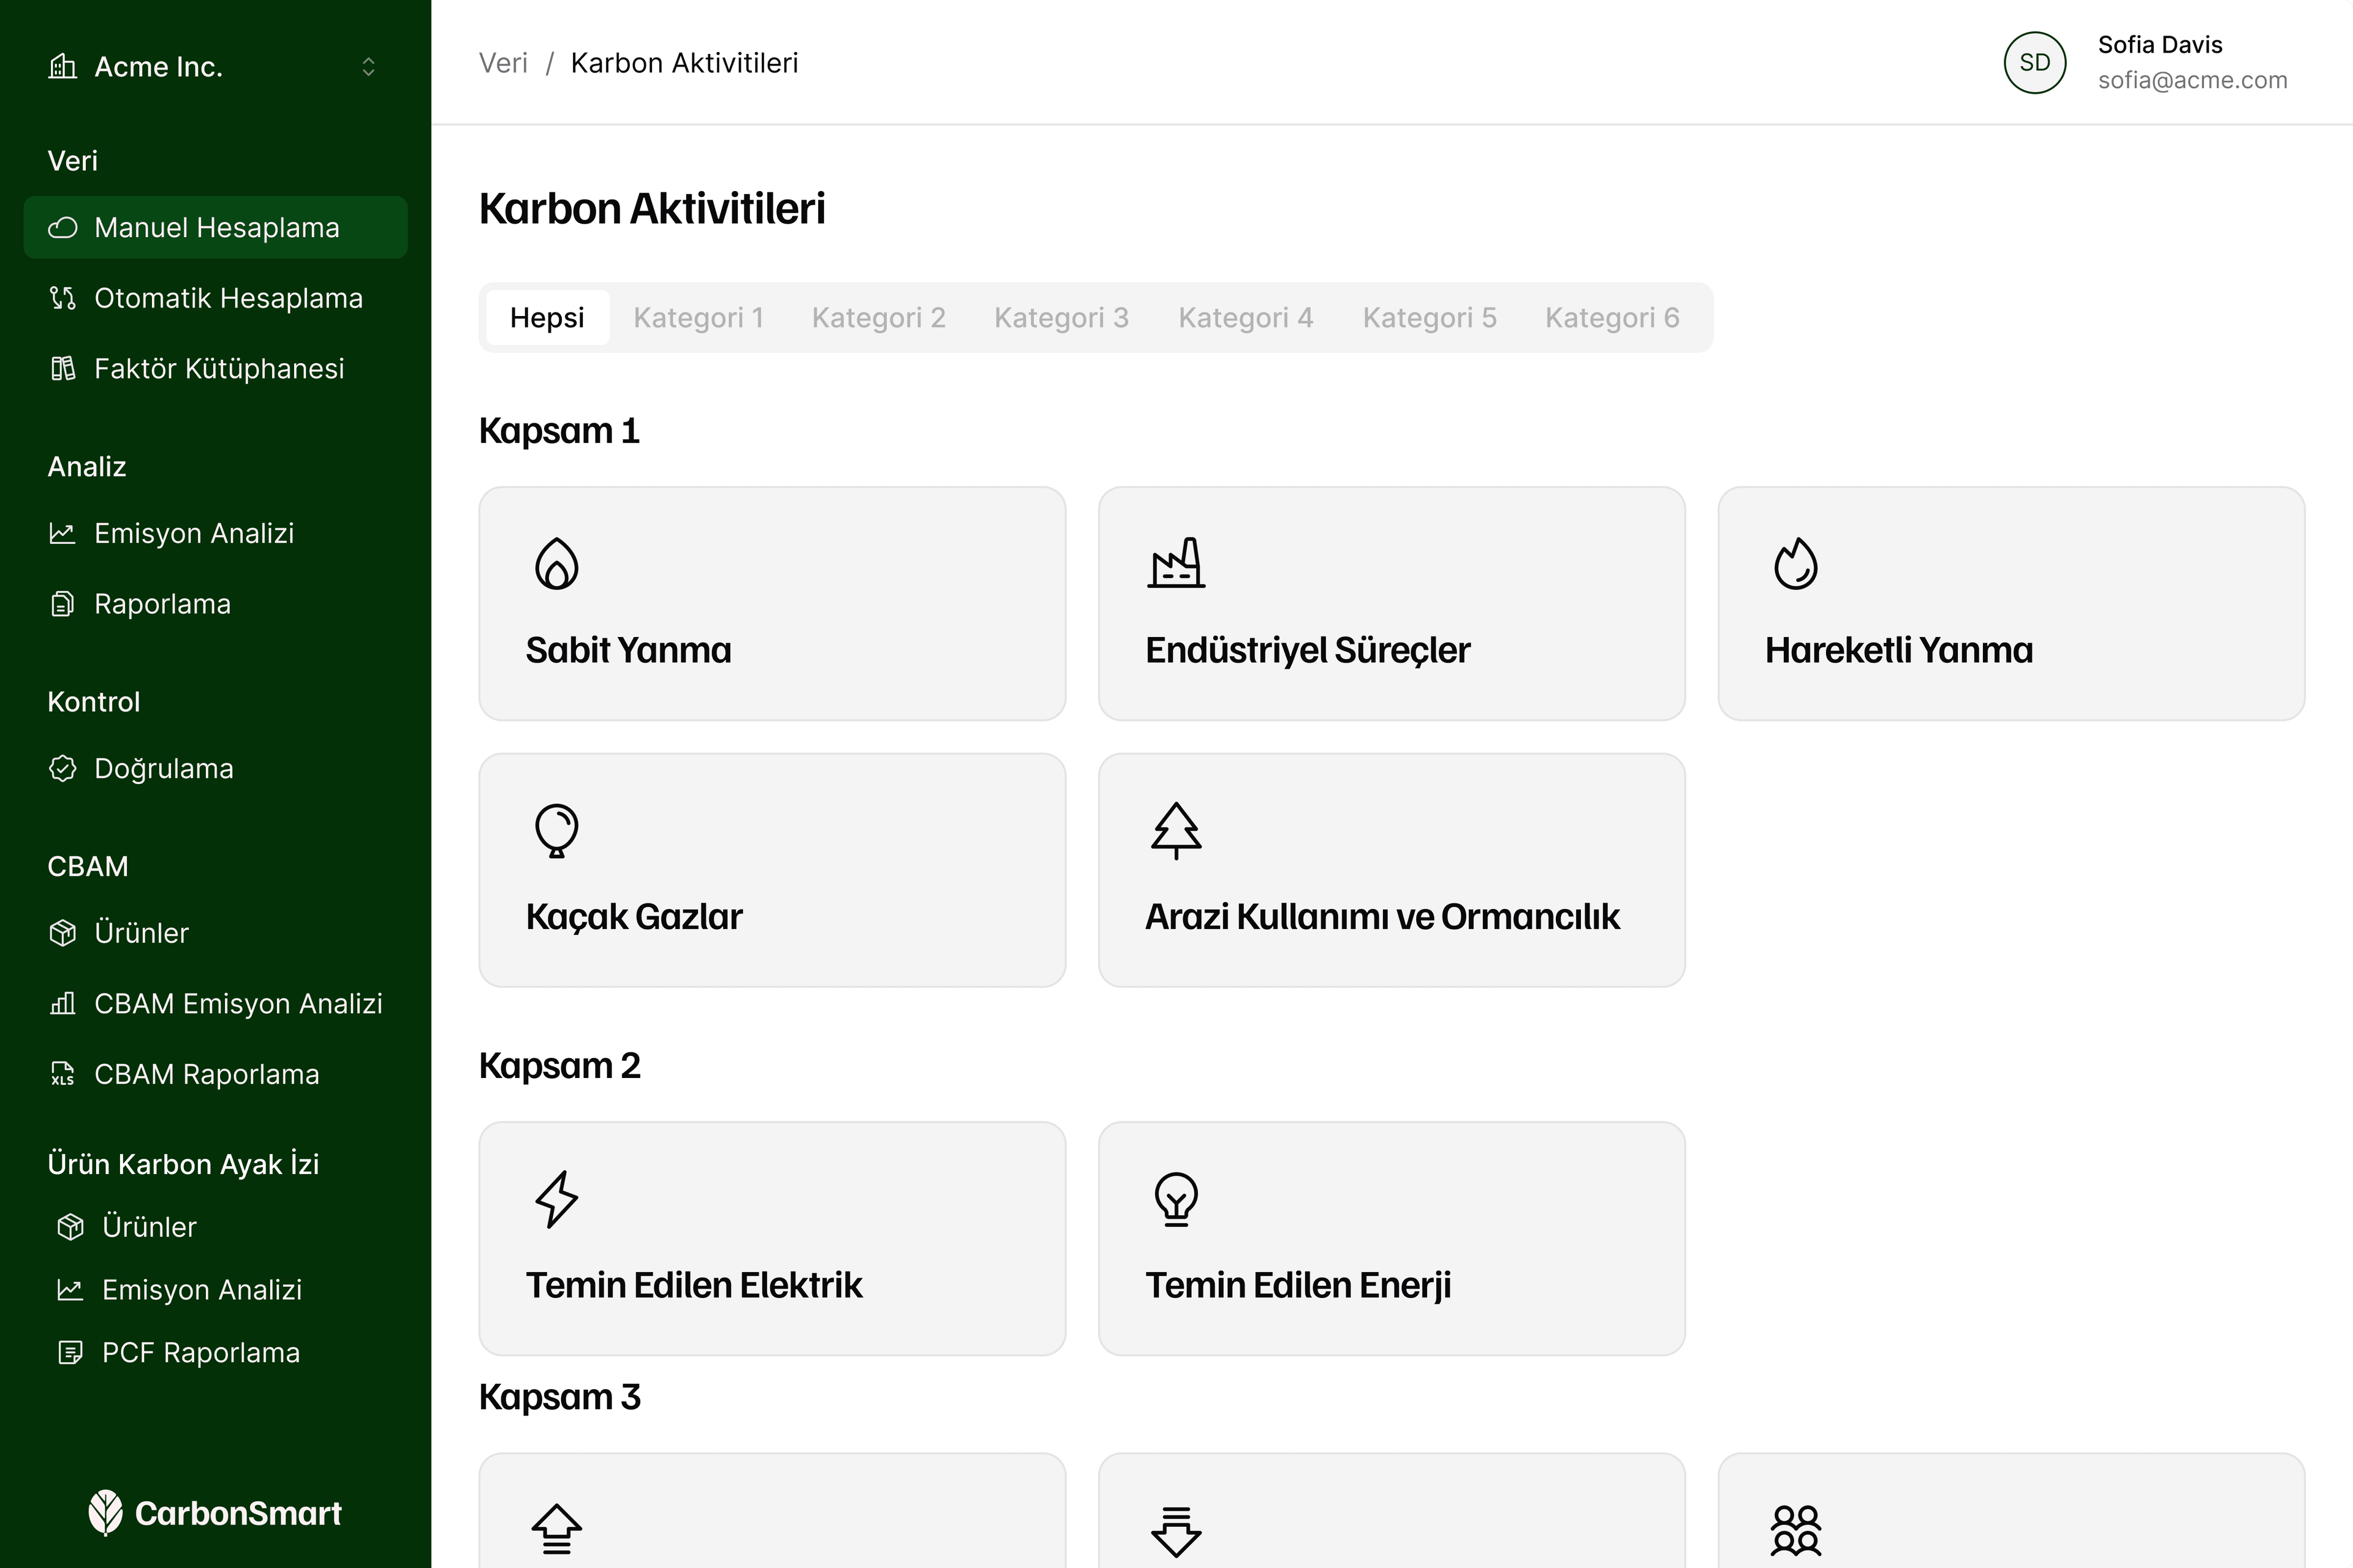
Task: Click the chart icon beside Emisyon Analizi under Ürün Karbon Ayak İzi
Action: pos(70,1290)
